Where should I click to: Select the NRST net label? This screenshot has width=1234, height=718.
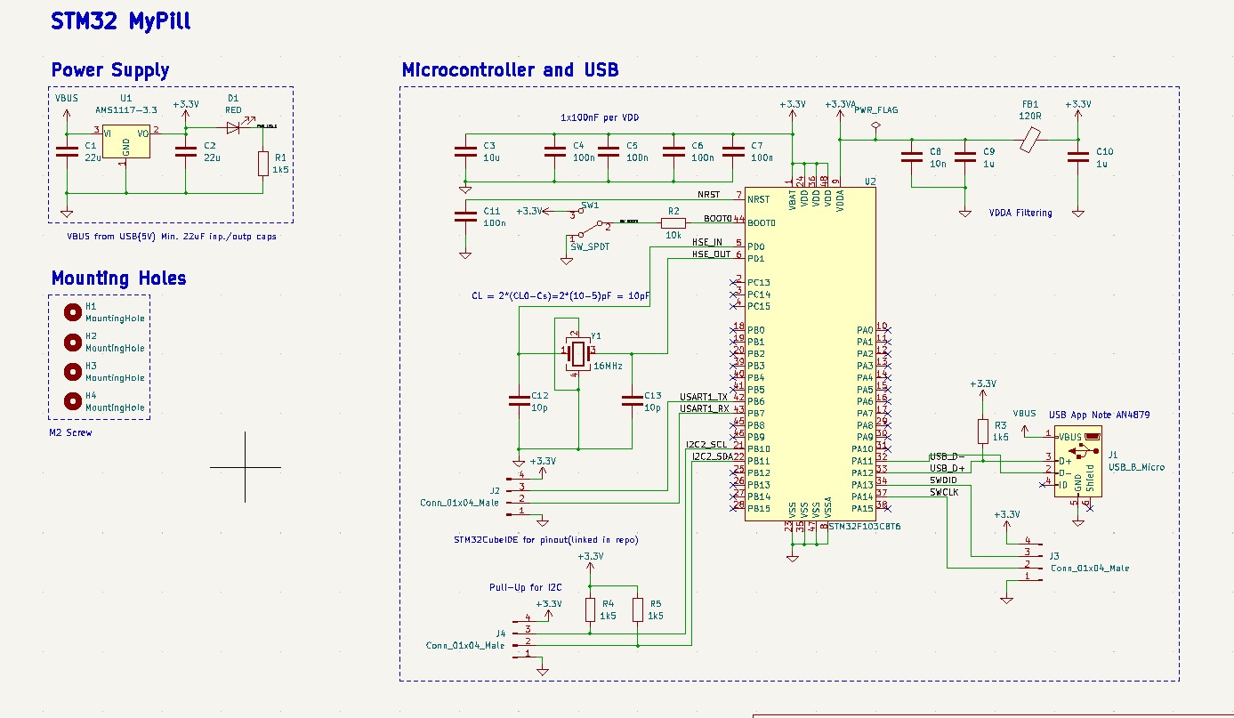point(709,195)
